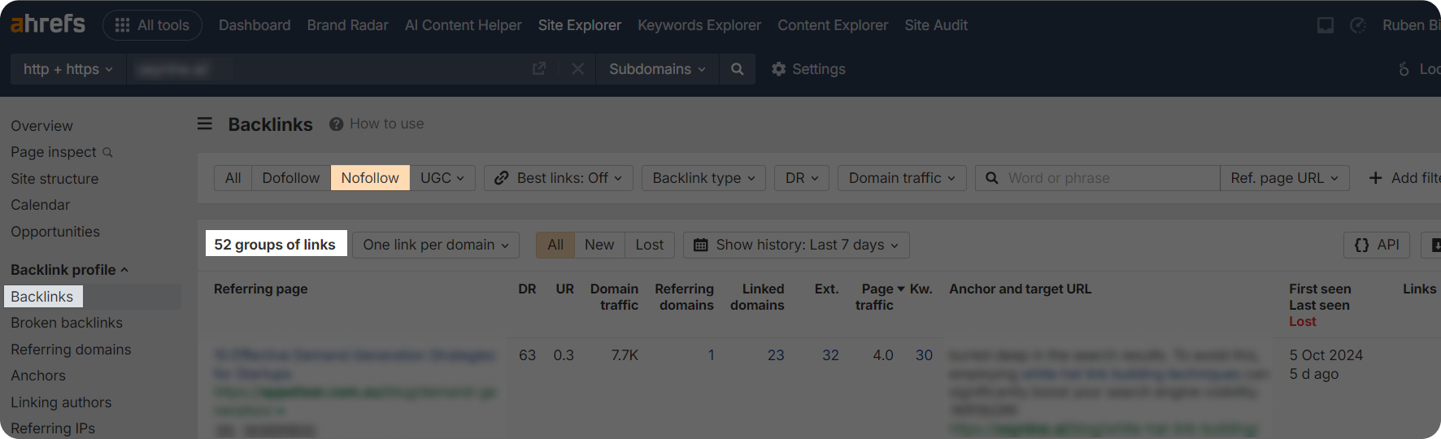
Task: Clear the URL with the X icon
Action: point(577,69)
